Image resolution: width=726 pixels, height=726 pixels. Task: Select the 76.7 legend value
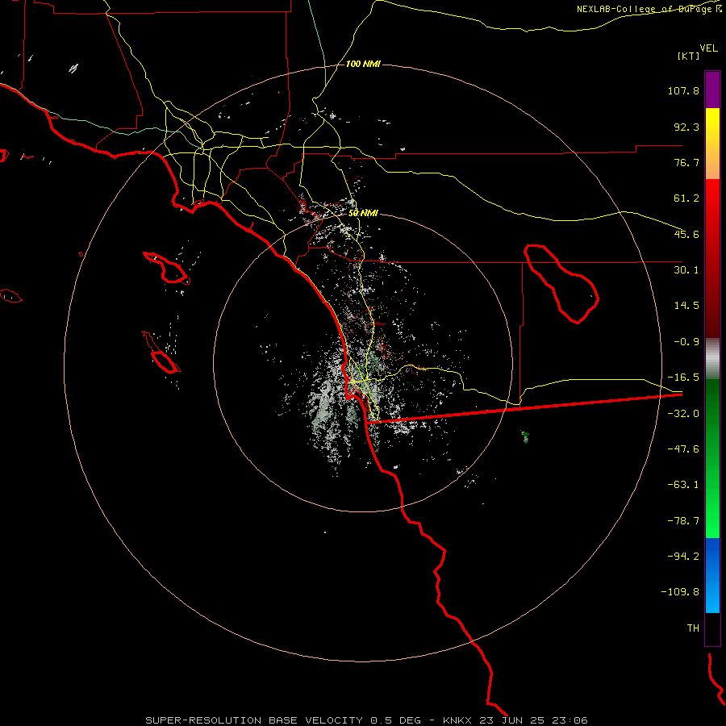tap(686, 162)
